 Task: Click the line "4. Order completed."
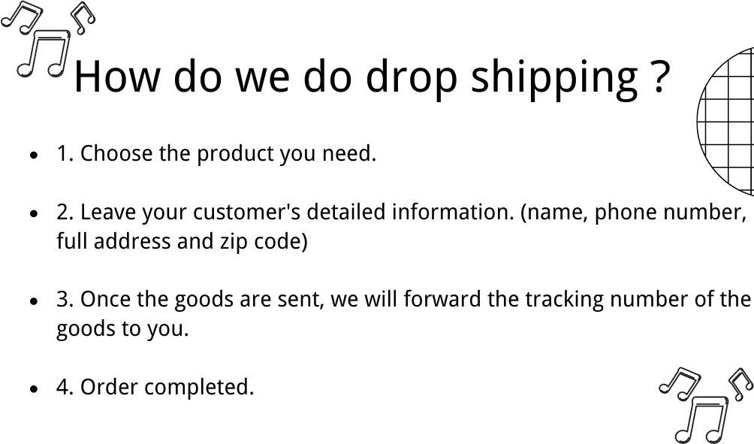155,388
